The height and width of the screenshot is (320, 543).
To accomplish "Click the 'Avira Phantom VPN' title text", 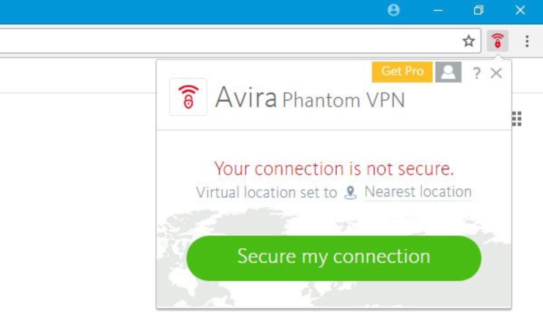I will click(x=310, y=98).
